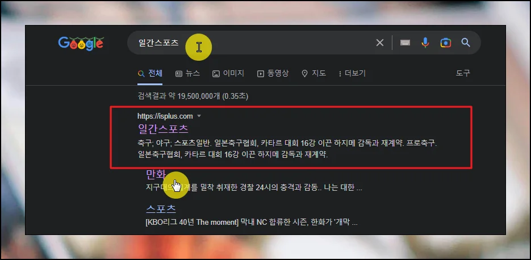Screen dimensions: 531x260
Task: Open the on-screen keyboard input tool
Action: pyautogui.click(x=405, y=43)
